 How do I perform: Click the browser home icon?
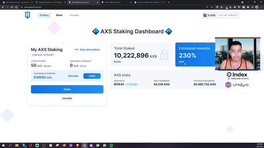(x=16, y=7)
